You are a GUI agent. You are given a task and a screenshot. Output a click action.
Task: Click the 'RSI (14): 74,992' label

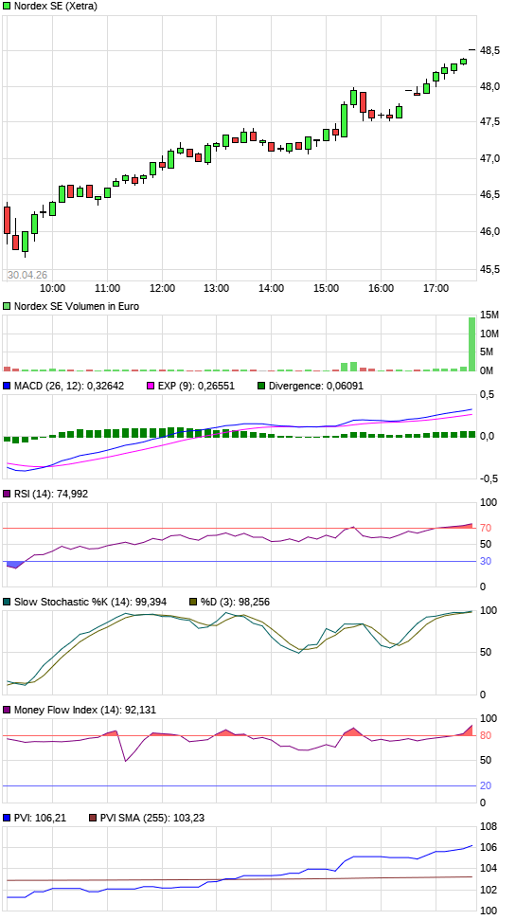click(x=51, y=494)
